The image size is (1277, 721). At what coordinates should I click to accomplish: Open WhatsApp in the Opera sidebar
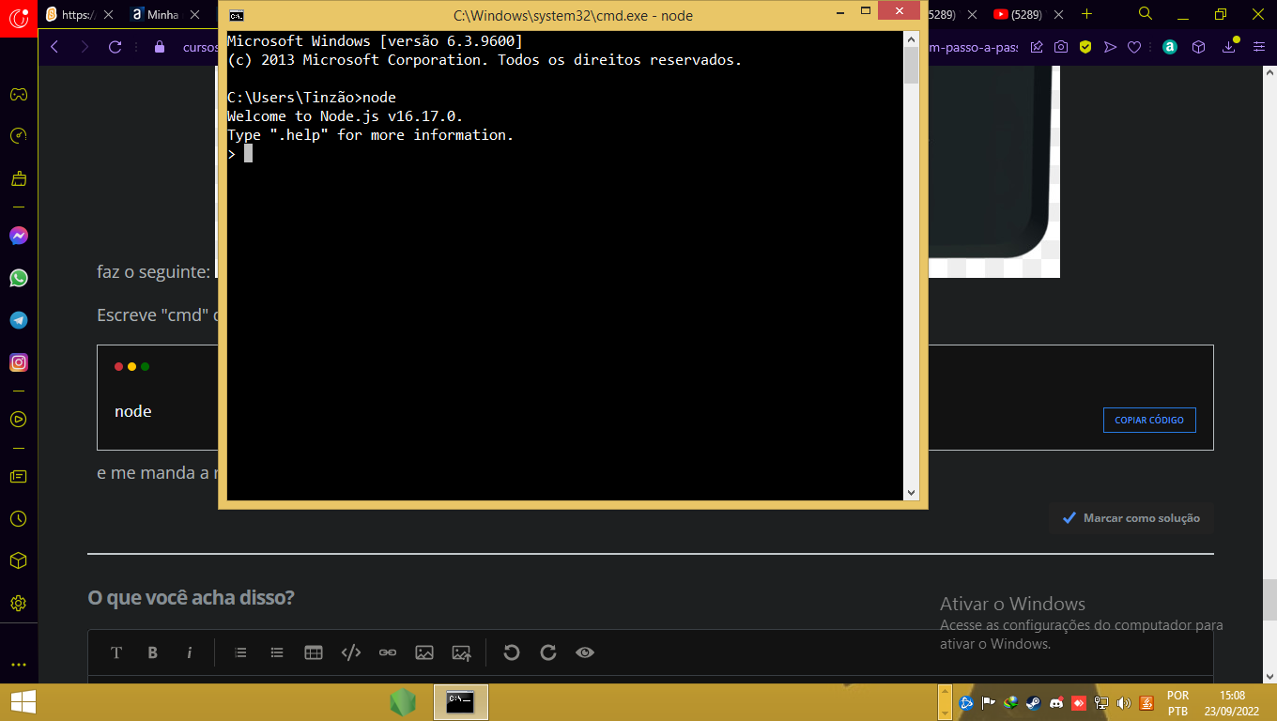(19, 278)
